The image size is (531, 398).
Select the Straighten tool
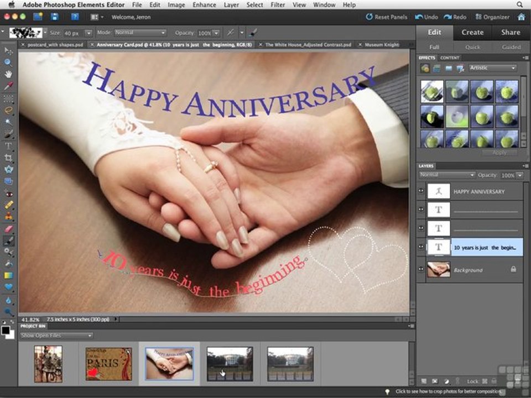coord(8,181)
